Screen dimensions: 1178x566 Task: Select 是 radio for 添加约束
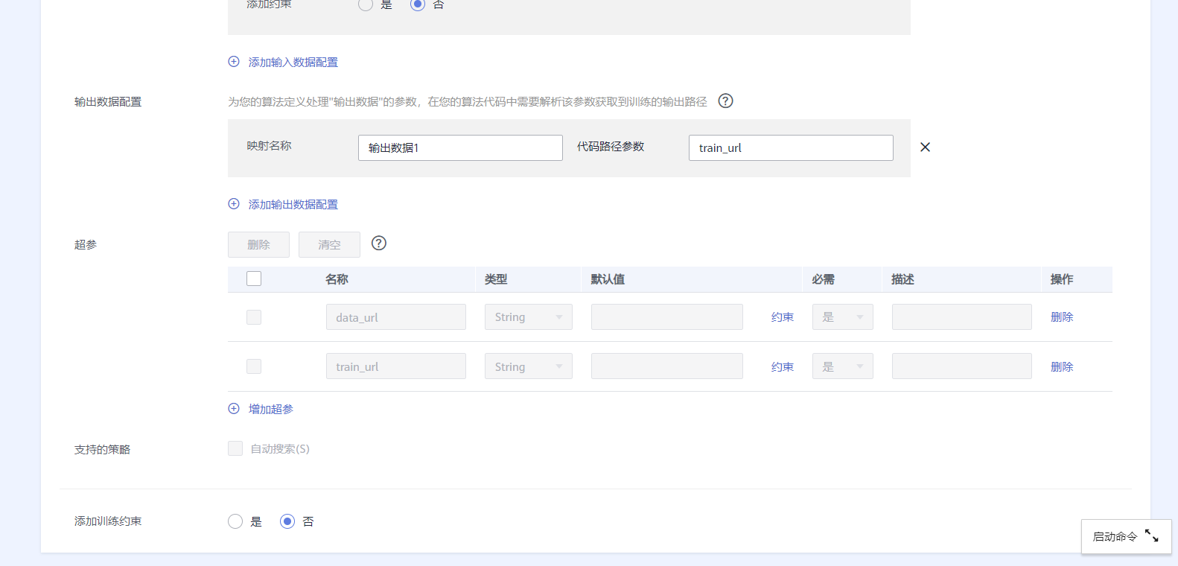[x=366, y=4]
